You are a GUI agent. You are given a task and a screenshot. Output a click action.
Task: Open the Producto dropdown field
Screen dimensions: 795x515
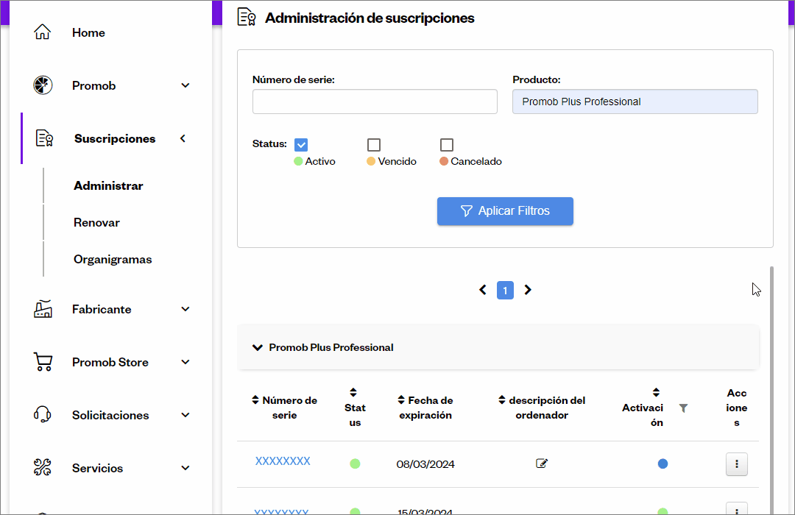tap(635, 102)
